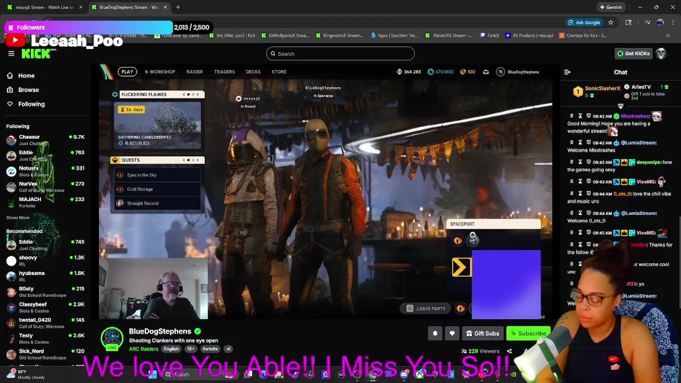
Task: Open the ARC Raiders category link
Action: click(143, 349)
